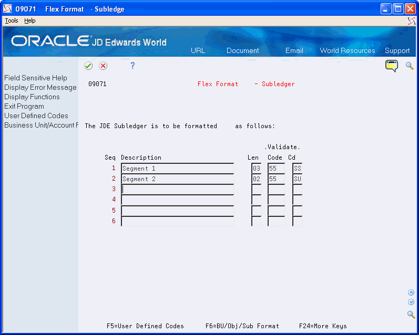
Task: Open the Help menu
Action: 29,20
